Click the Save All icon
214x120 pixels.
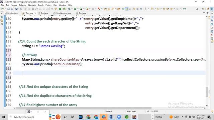pos(12,9)
